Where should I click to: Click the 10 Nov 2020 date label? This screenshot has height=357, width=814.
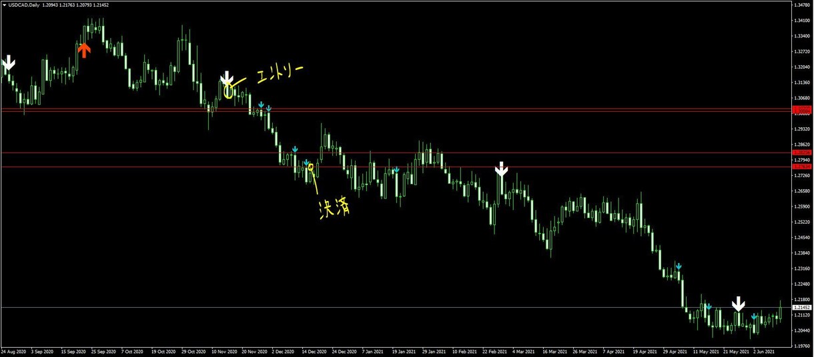click(x=224, y=352)
